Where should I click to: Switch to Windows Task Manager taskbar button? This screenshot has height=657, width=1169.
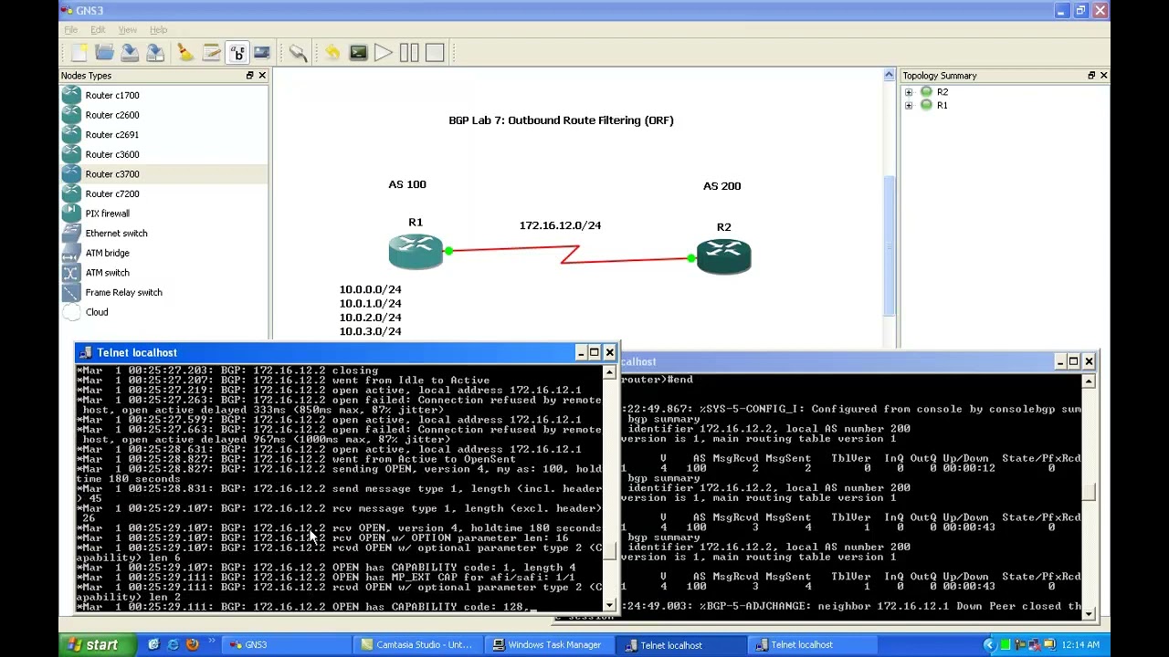(x=551, y=644)
